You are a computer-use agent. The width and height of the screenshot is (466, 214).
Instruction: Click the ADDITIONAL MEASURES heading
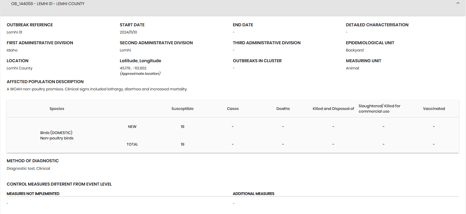(254, 194)
